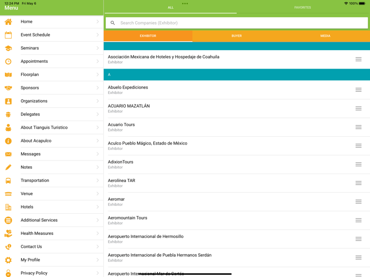
Task: Expand the Venue menu chevron
Action: click(x=98, y=194)
